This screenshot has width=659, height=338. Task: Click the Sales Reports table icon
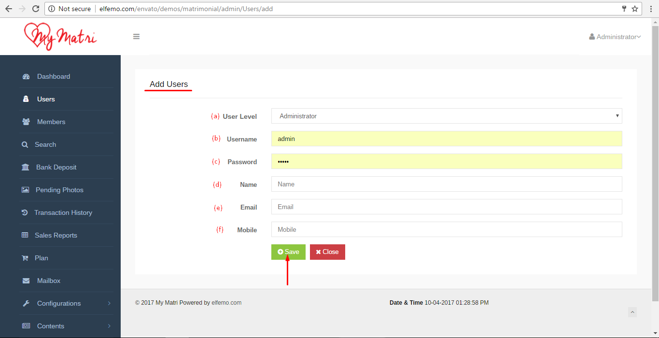(x=25, y=235)
